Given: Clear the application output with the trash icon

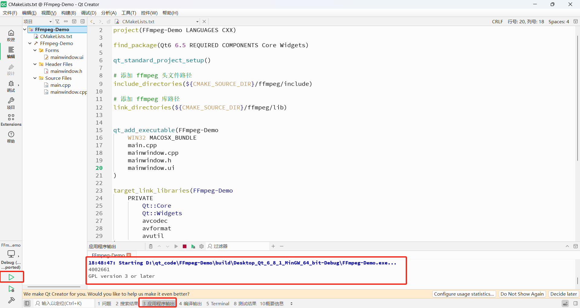Looking at the screenshot, I should 151,246.
